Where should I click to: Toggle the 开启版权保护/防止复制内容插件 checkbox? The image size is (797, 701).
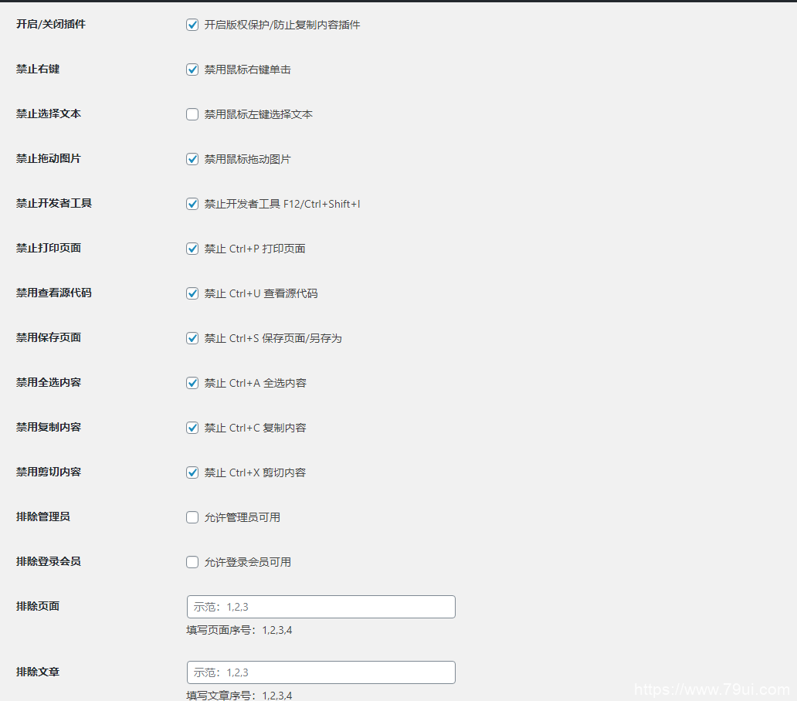pyautogui.click(x=192, y=25)
